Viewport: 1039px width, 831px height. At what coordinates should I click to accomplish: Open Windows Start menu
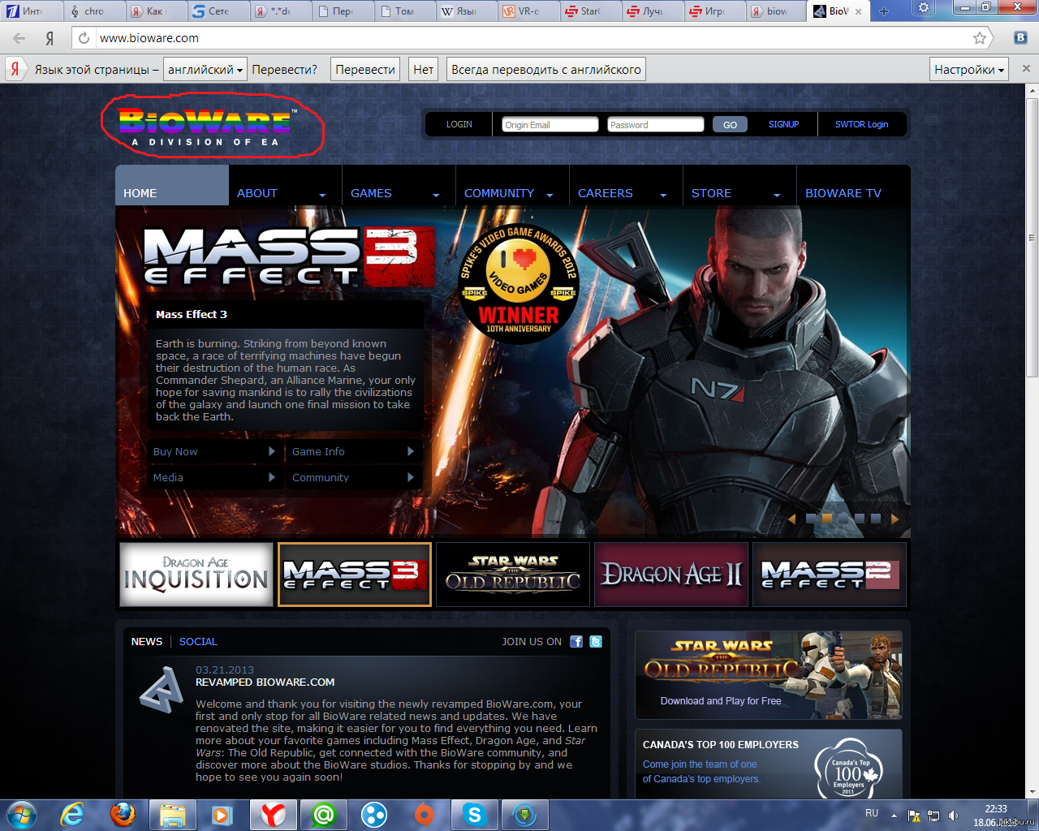click(x=21, y=815)
